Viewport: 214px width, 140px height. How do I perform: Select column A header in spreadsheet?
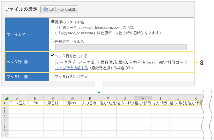tap(17, 98)
